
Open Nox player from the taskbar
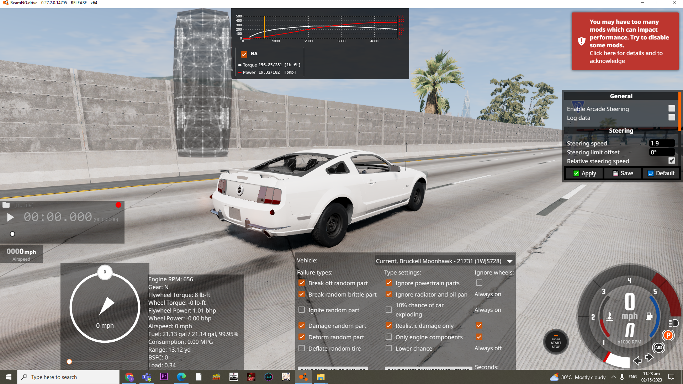click(x=269, y=377)
